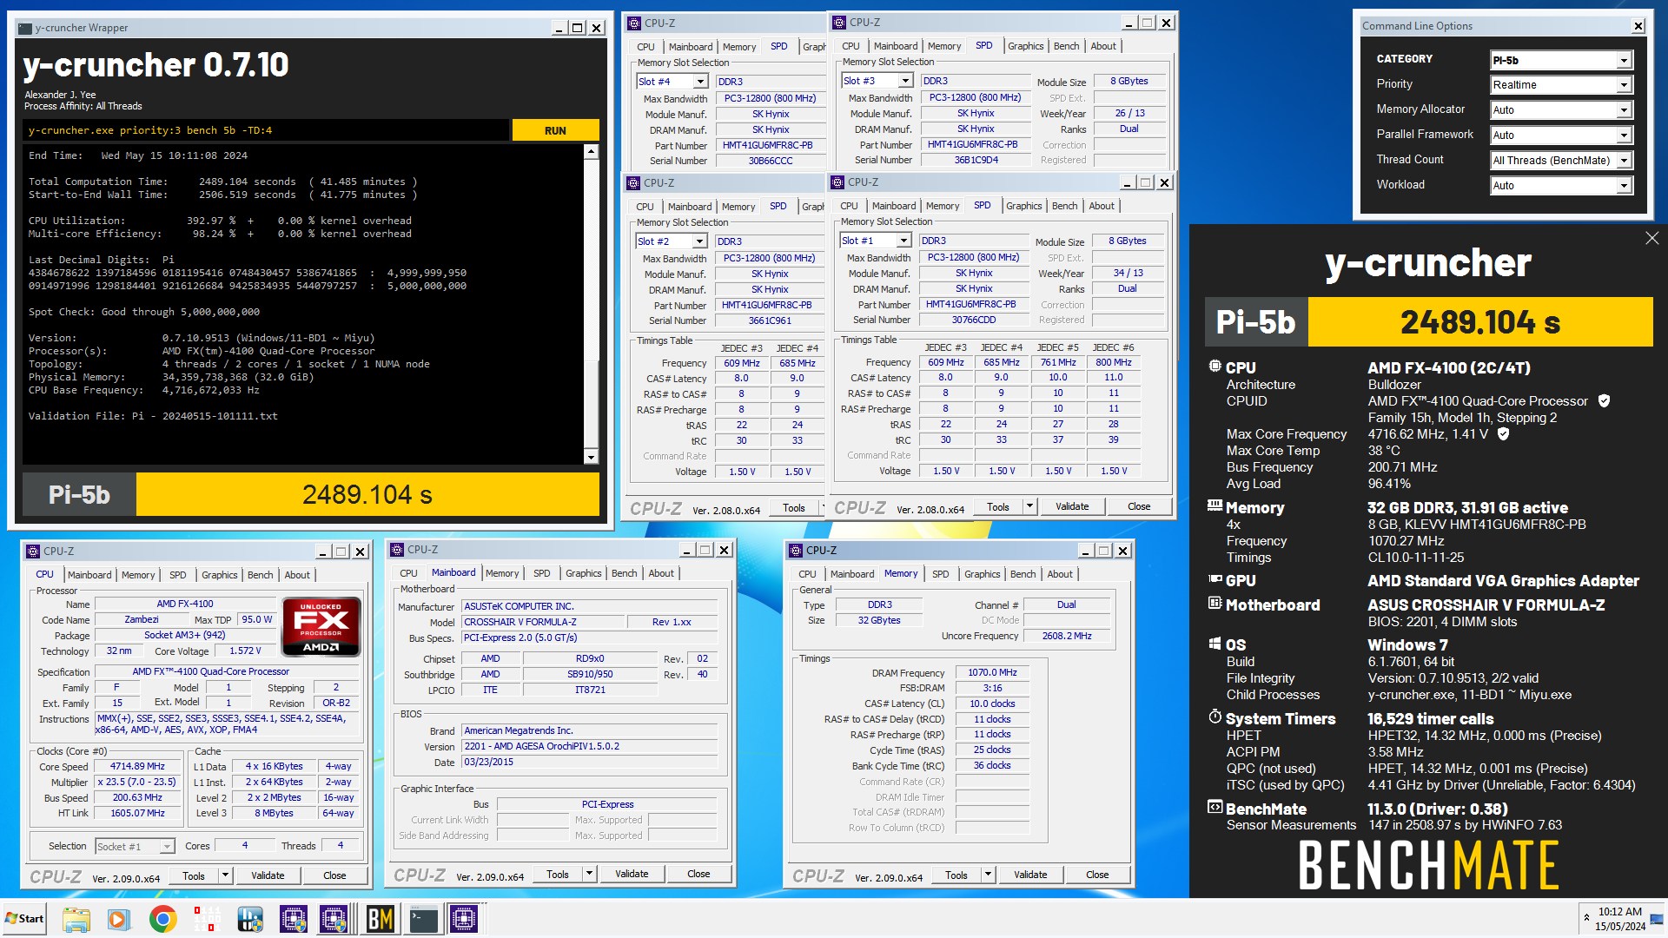Click CPU-Z taskbar icon next to BenchMate icon
Screen dimensions: 1668x938
[x=334, y=919]
